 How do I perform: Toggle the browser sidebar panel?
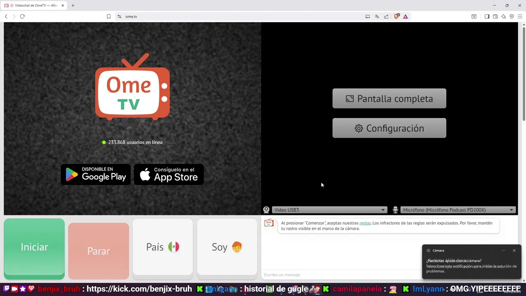coord(487,16)
